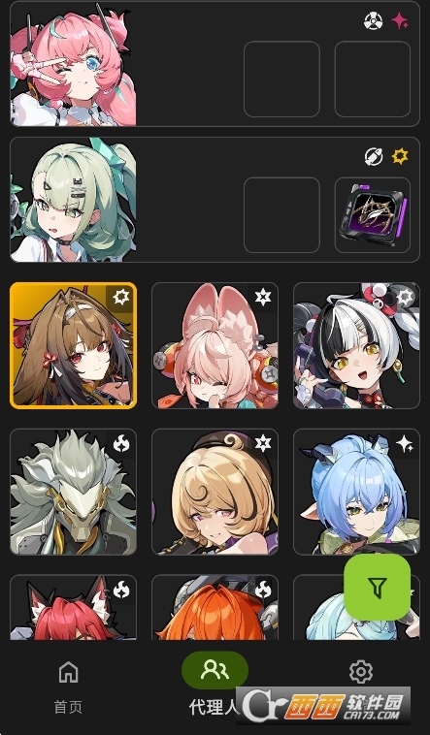Click pink-haired agent's second empty slot
This screenshot has width=430, height=735.
pyautogui.click(x=373, y=80)
